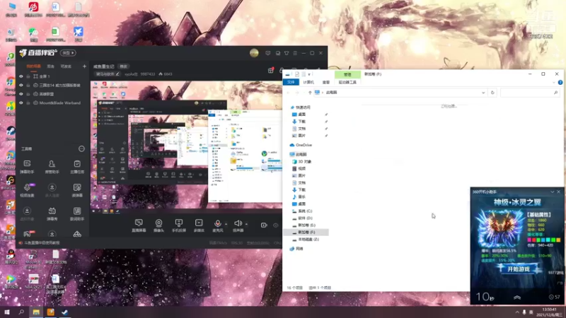Open the File Explorer address history dropdown

click(x=483, y=93)
